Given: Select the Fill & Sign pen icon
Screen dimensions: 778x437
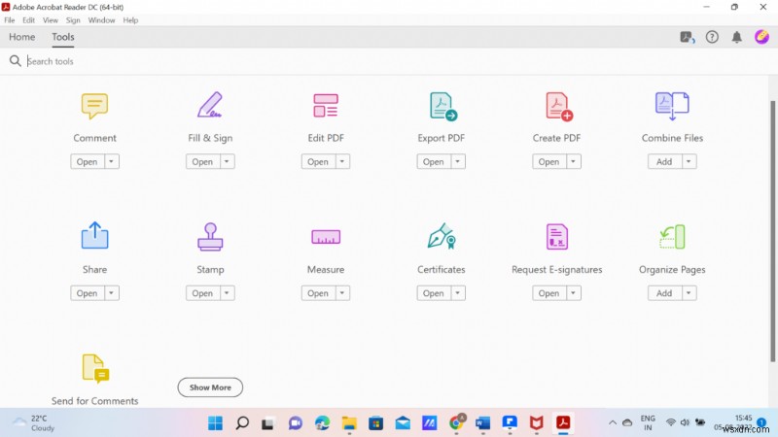Looking at the screenshot, I should pos(210,105).
